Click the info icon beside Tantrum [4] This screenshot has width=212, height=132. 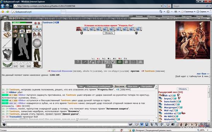[x=58, y=23]
